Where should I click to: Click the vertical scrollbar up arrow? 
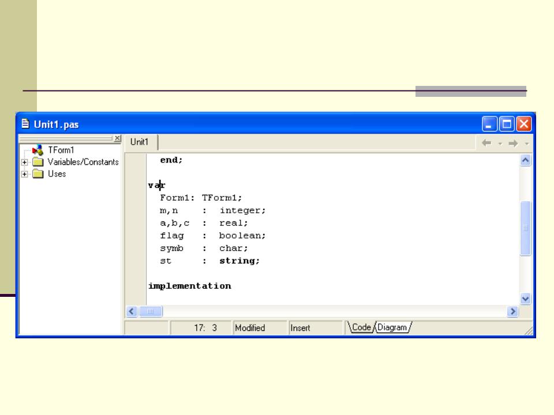click(525, 161)
